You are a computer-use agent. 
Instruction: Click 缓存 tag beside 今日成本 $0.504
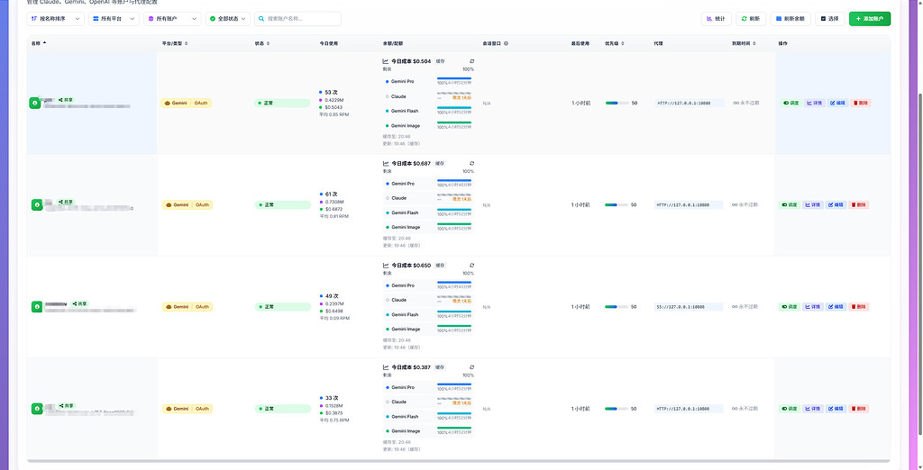(440, 61)
